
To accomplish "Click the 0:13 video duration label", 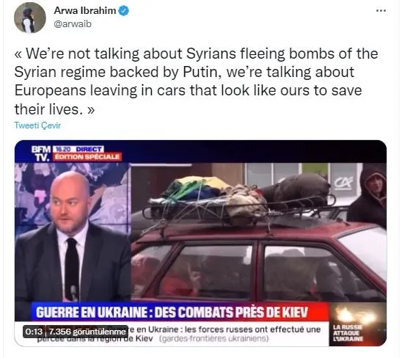I will click(34, 332).
